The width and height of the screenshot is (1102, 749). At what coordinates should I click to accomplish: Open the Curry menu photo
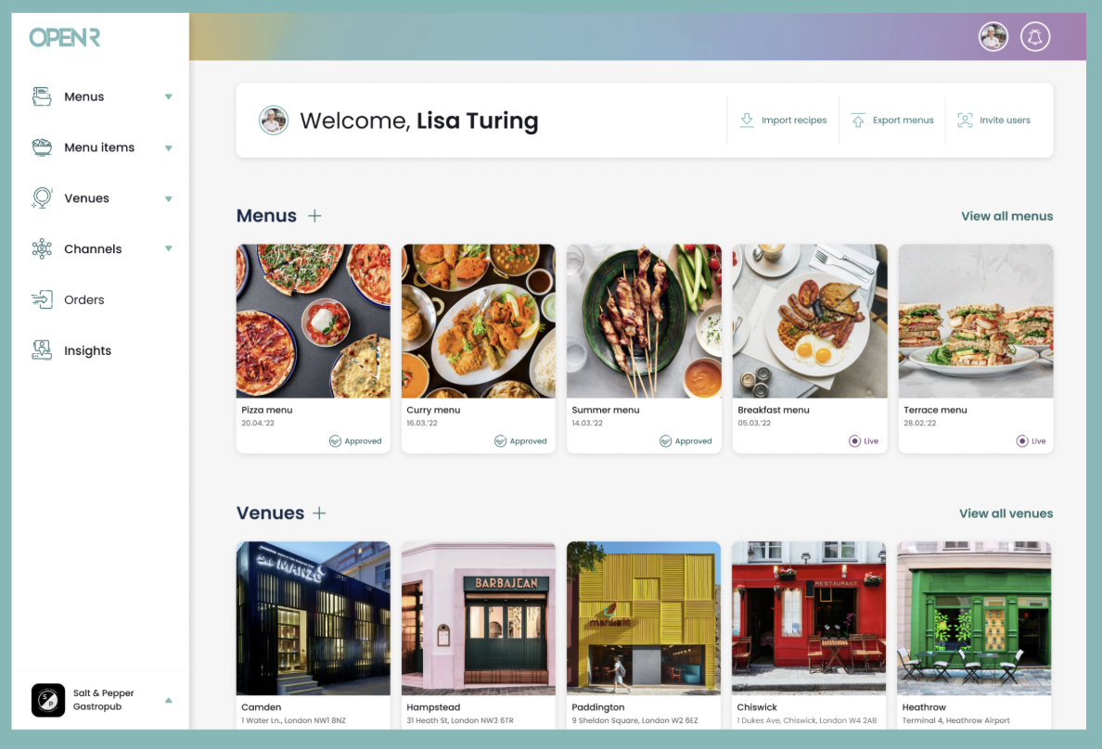[478, 321]
